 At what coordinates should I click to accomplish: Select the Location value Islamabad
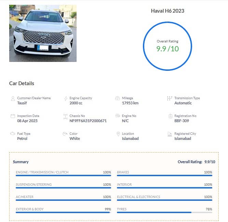[x=130, y=139]
